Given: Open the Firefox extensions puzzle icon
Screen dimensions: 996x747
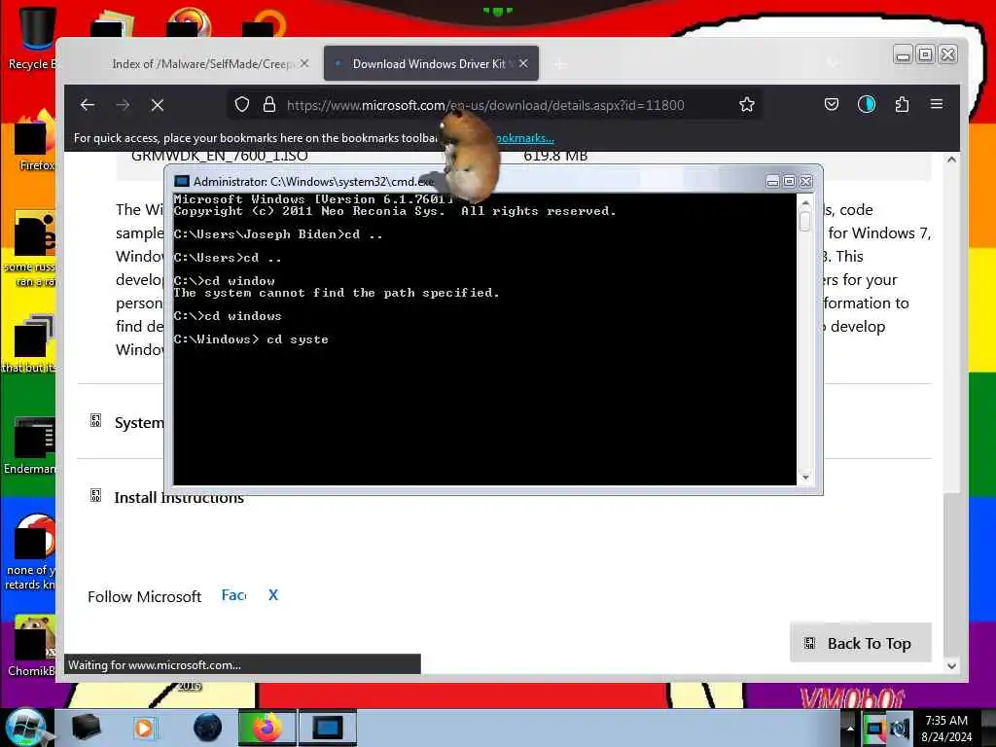Looking at the screenshot, I should click(x=902, y=104).
